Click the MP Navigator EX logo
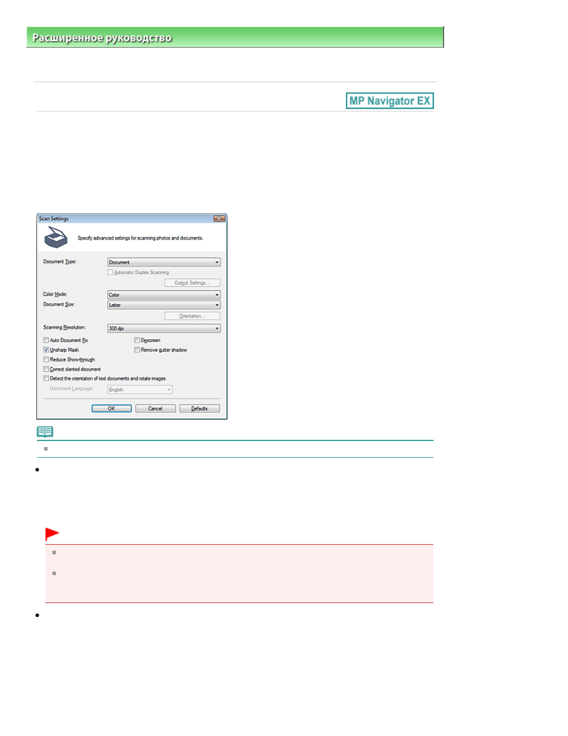This screenshot has width=568, height=736. pyautogui.click(x=389, y=101)
